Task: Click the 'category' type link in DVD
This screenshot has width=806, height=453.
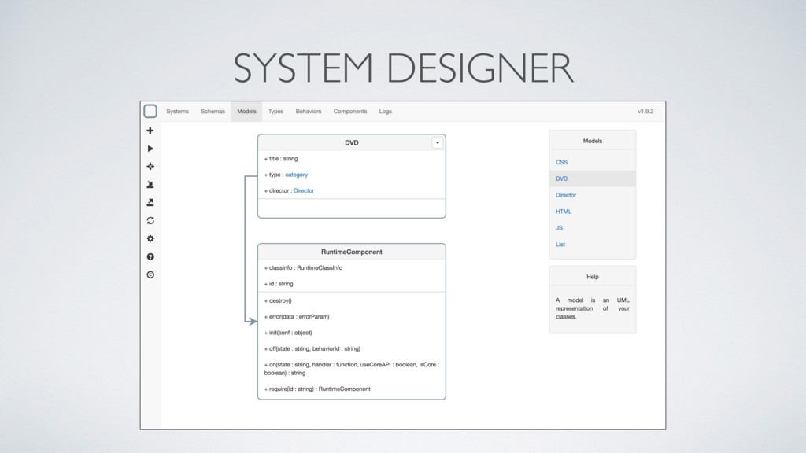Action: tap(297, 175)
